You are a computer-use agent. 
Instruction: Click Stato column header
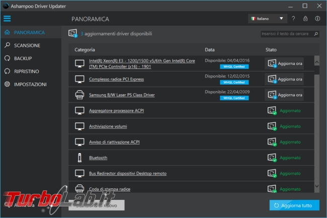[x=271, y=50]
